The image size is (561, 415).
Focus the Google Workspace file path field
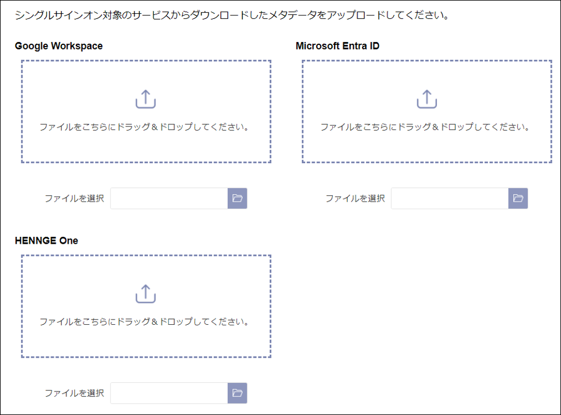(169, 198)
